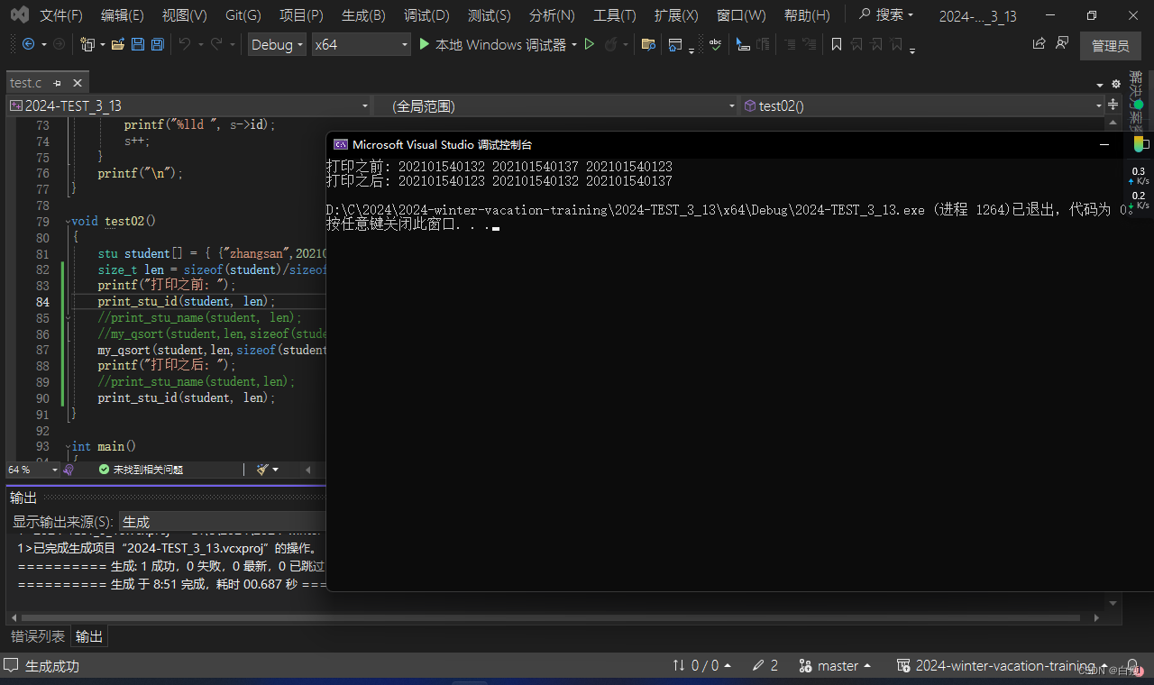Click the Live Share icon
The width and height of the screenshot is (1154, 685).
point(1039,43)
